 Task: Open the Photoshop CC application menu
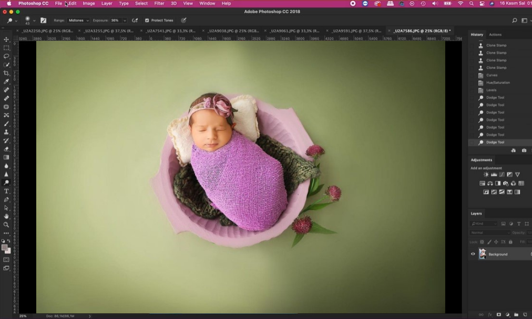[x=33, y=3]
